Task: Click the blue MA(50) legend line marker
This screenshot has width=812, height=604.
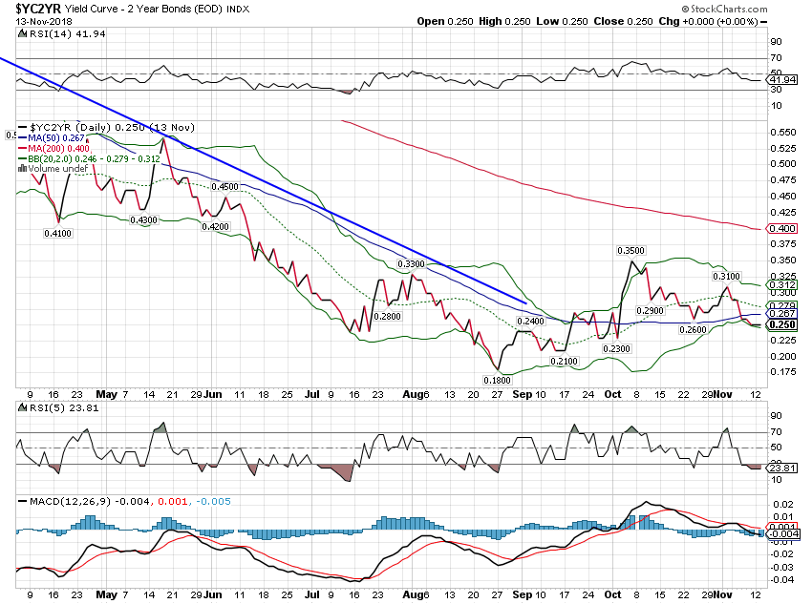Action: [x=23, y=137]
